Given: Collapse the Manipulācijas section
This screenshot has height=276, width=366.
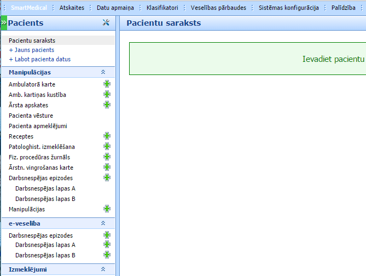Looking at the screenshot, I should pos(103,72).
